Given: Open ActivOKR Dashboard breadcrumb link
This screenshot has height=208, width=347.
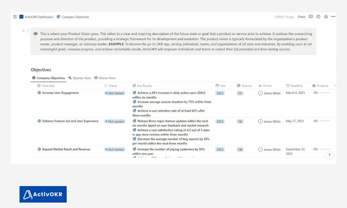Looking at the screenshot, I should (39, 17).
